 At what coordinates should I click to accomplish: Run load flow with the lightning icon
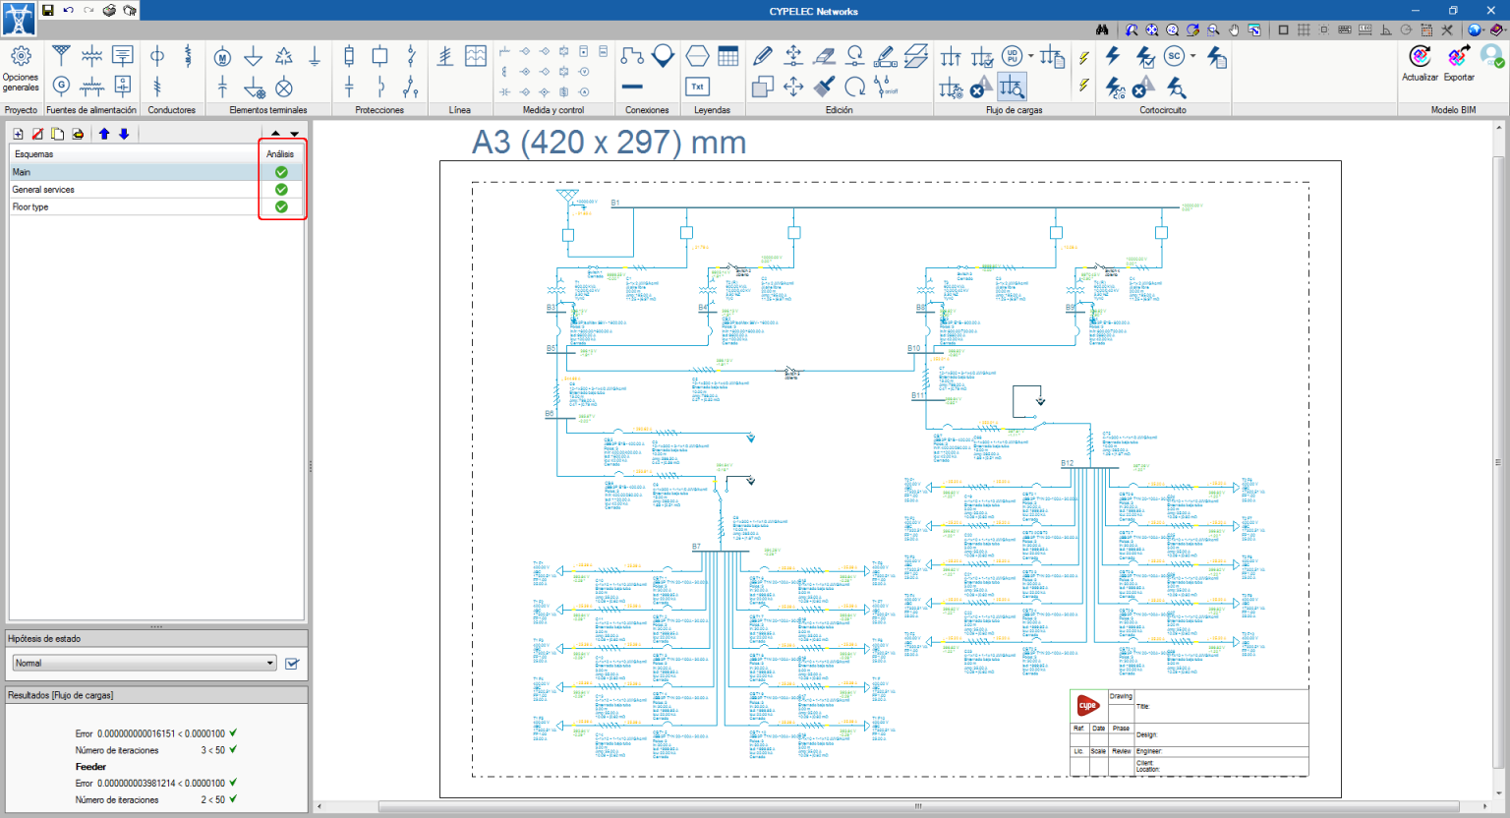tap(1083, 57)
